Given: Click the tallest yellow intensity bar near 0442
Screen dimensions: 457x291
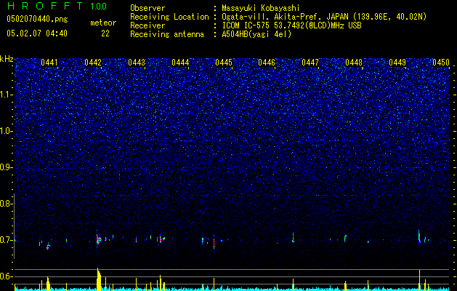Looking at the screenshot, I should (99, 279).
